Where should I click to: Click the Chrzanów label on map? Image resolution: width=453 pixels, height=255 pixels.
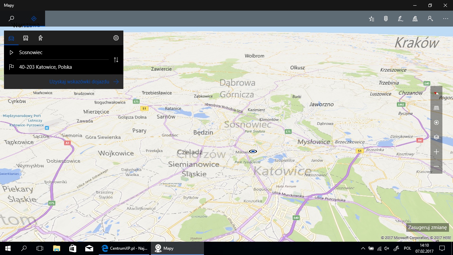coord(411,93)
